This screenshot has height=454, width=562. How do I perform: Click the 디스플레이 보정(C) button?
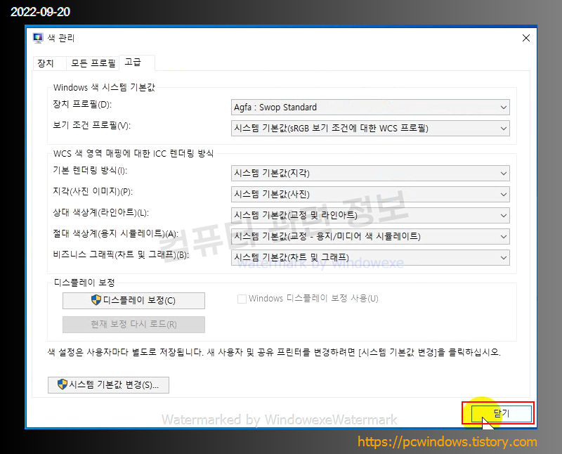click(x=133, y=301)
